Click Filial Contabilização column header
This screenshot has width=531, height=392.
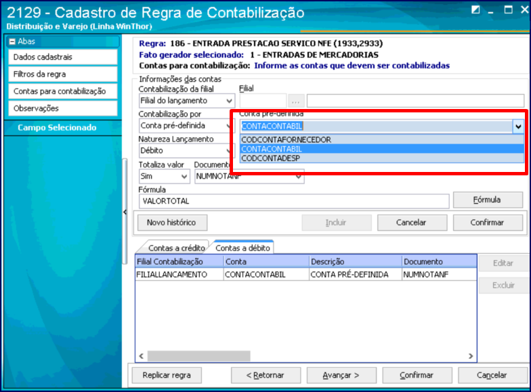(179, 261)
